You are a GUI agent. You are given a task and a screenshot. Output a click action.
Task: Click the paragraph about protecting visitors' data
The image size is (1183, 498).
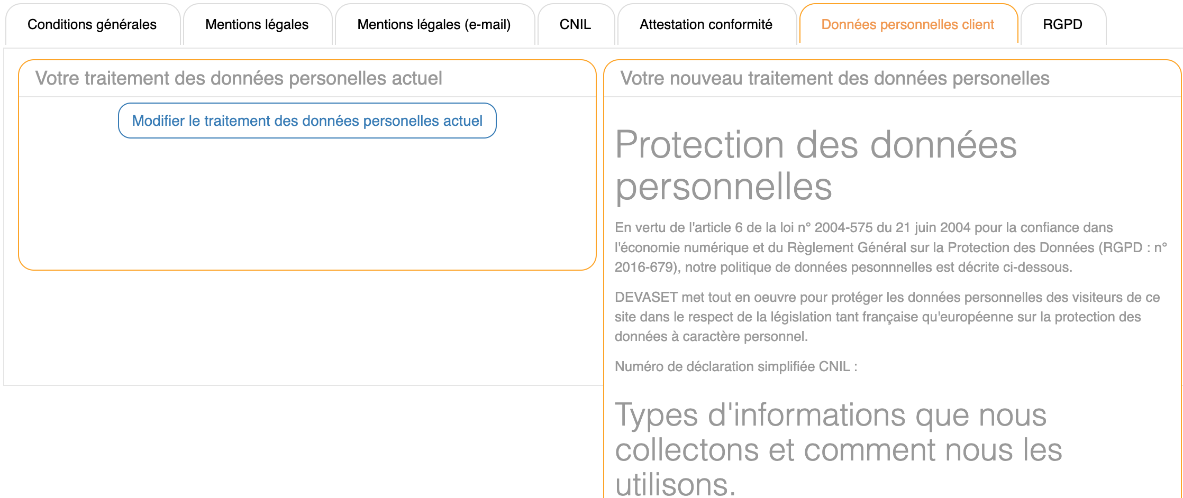[x=887, y=317]
